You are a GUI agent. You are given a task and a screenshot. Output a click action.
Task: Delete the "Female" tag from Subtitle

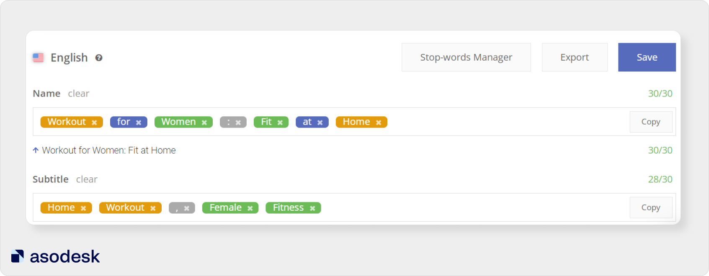click(250, 208)
